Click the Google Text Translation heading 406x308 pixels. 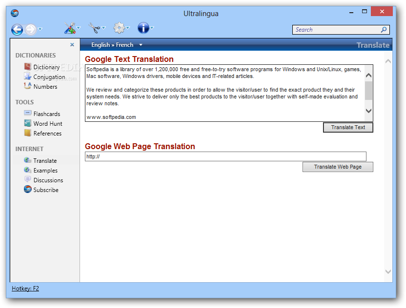tap(129, 59)
